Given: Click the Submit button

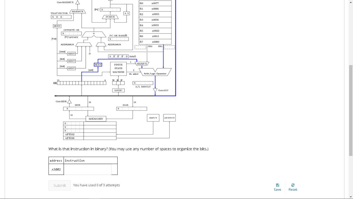Looking at the screenshot, I should (59, 185).
